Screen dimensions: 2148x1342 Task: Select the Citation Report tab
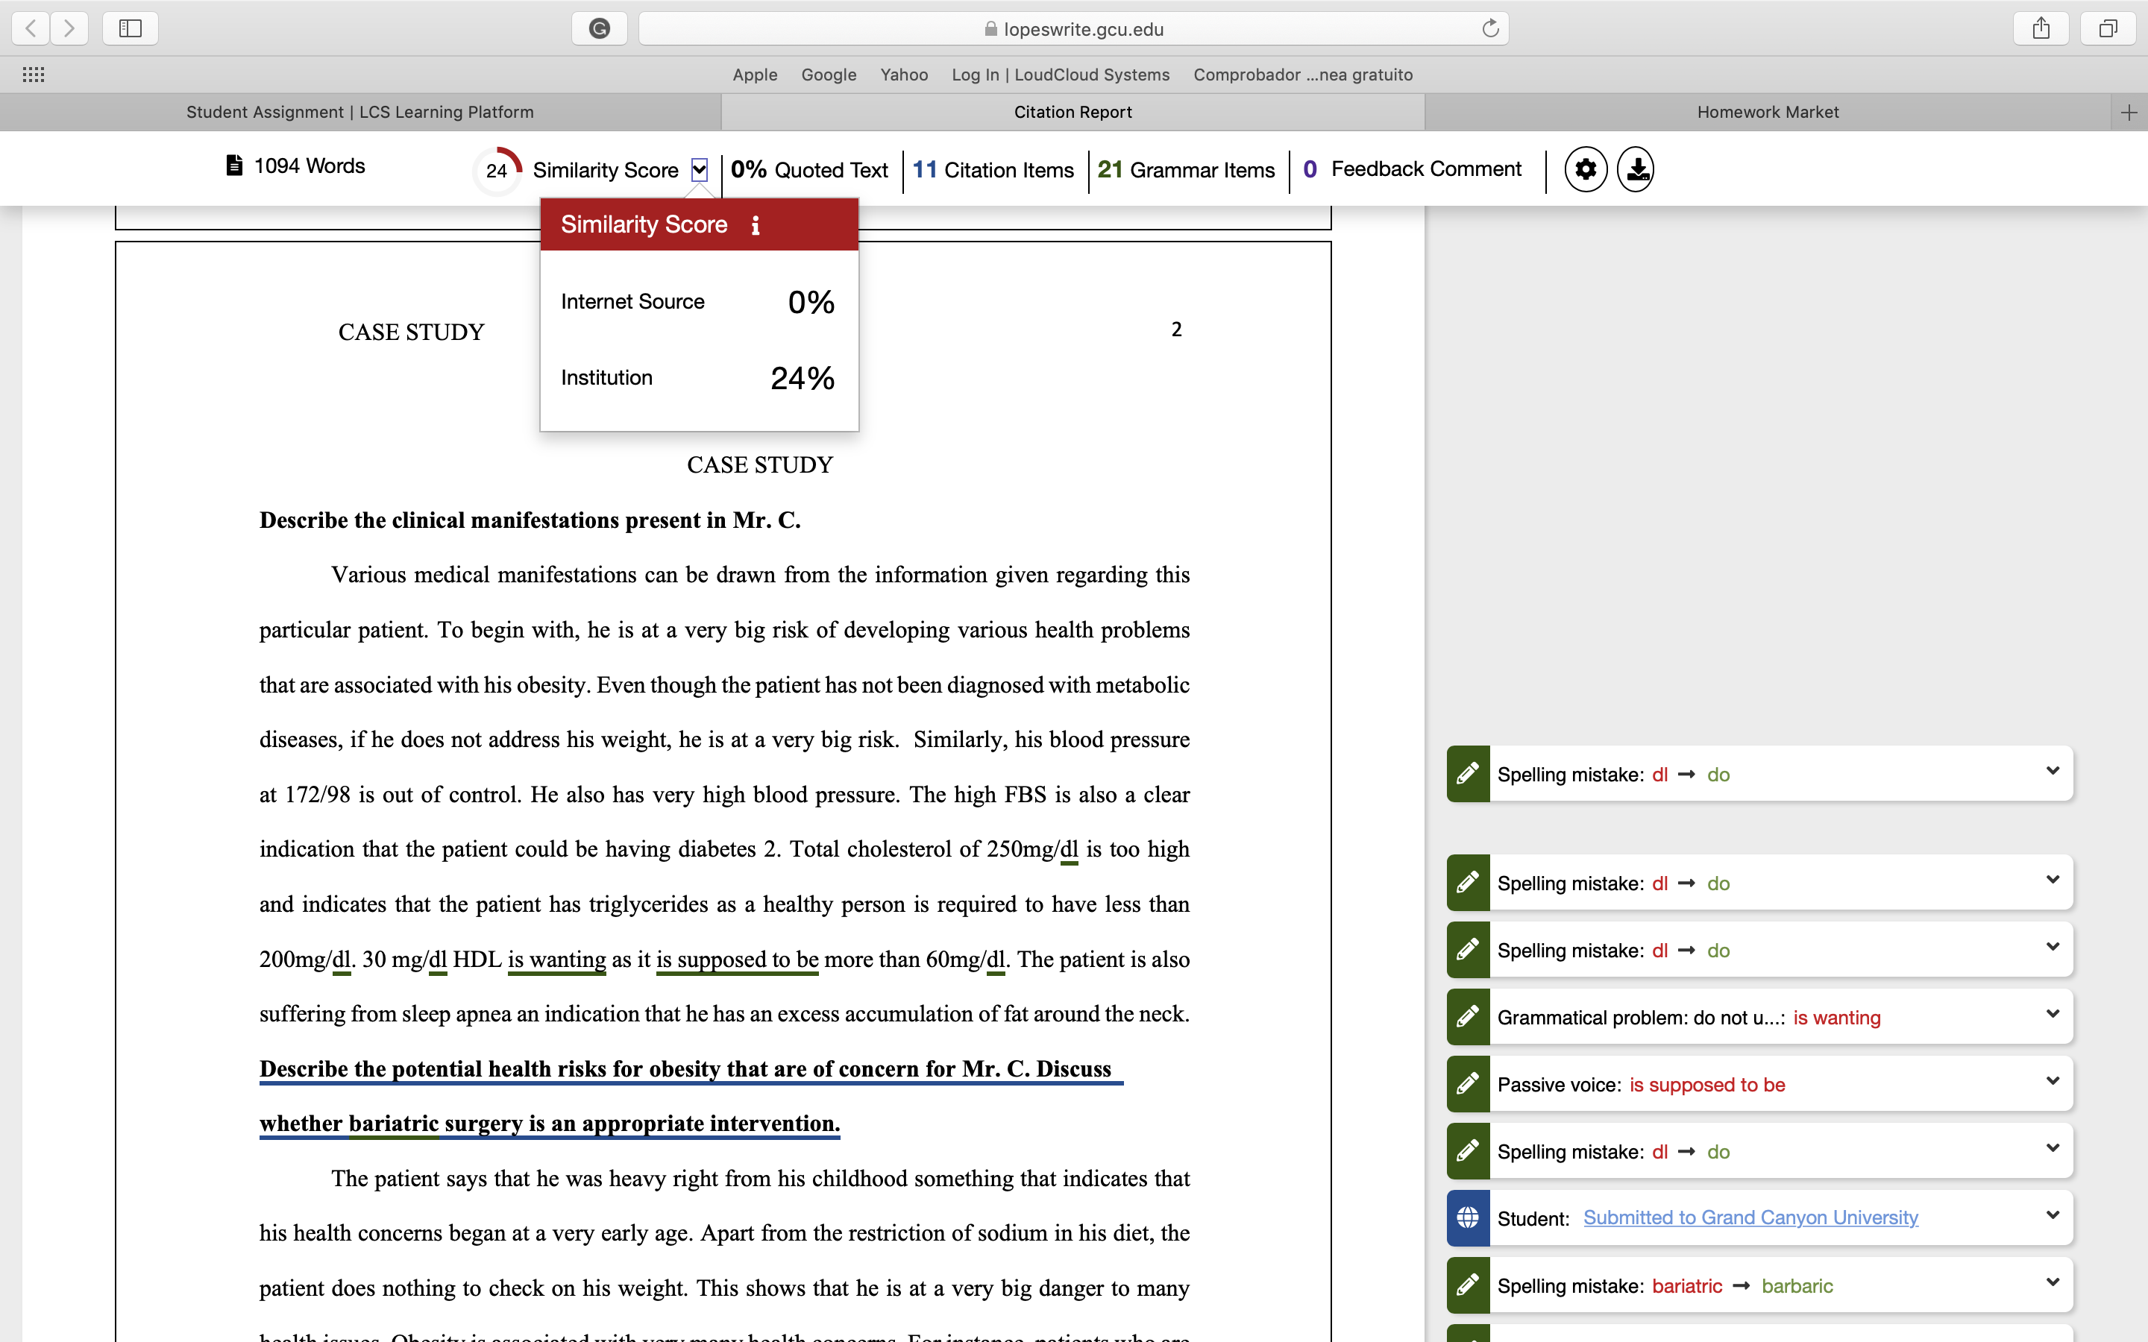(x=1073, y=112)
